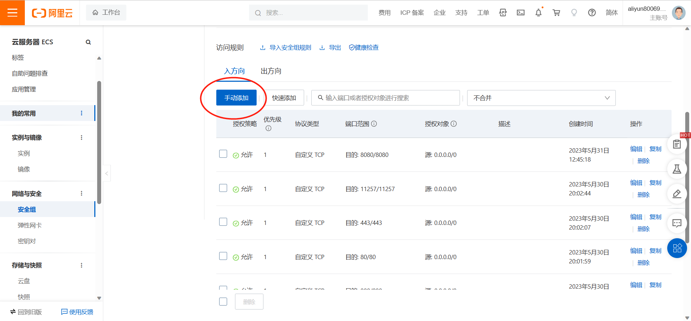Click the ECS sidebar search icon
Image resolution: width=691 pixels, height=321 pixels.
[88, 42]
